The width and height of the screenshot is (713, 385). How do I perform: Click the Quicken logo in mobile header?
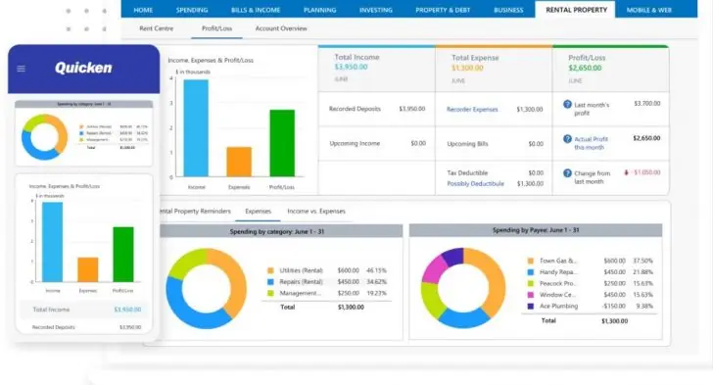[83, 68]
